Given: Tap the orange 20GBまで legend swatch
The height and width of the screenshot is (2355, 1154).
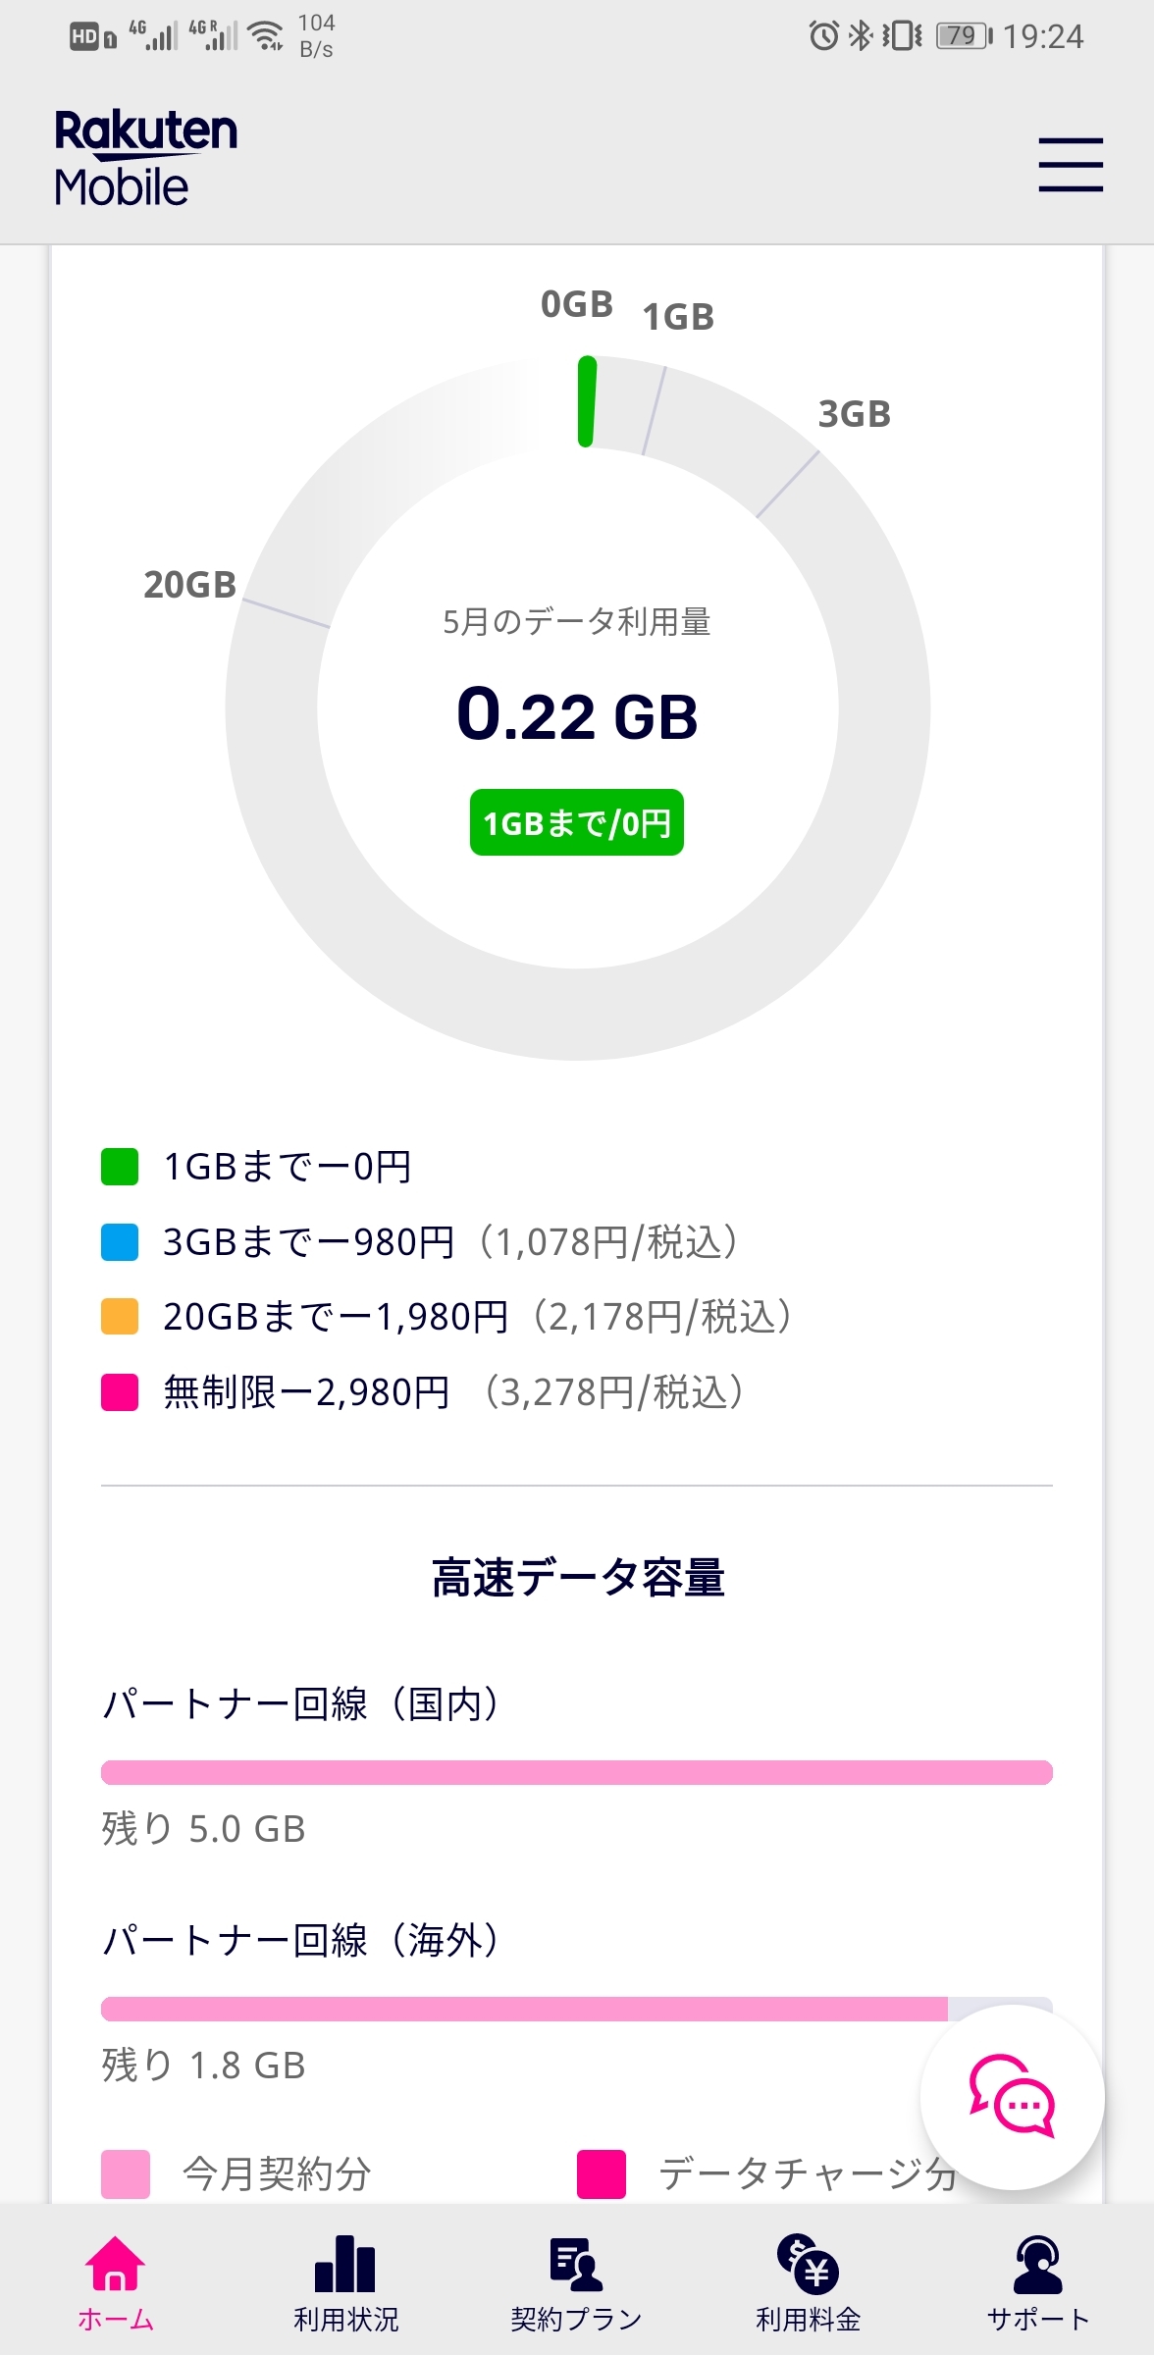Looking at the screenshot, I should (x=120, y=1317).
